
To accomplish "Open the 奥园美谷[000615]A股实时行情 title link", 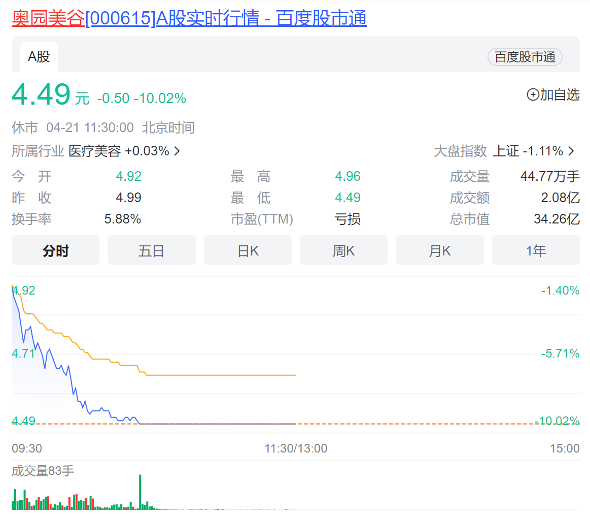I will pyautogui.click(x=189, y=18).
